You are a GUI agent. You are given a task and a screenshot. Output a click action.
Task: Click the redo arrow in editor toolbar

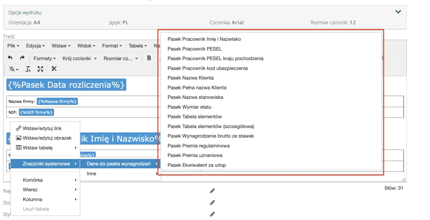click(22, 58)
